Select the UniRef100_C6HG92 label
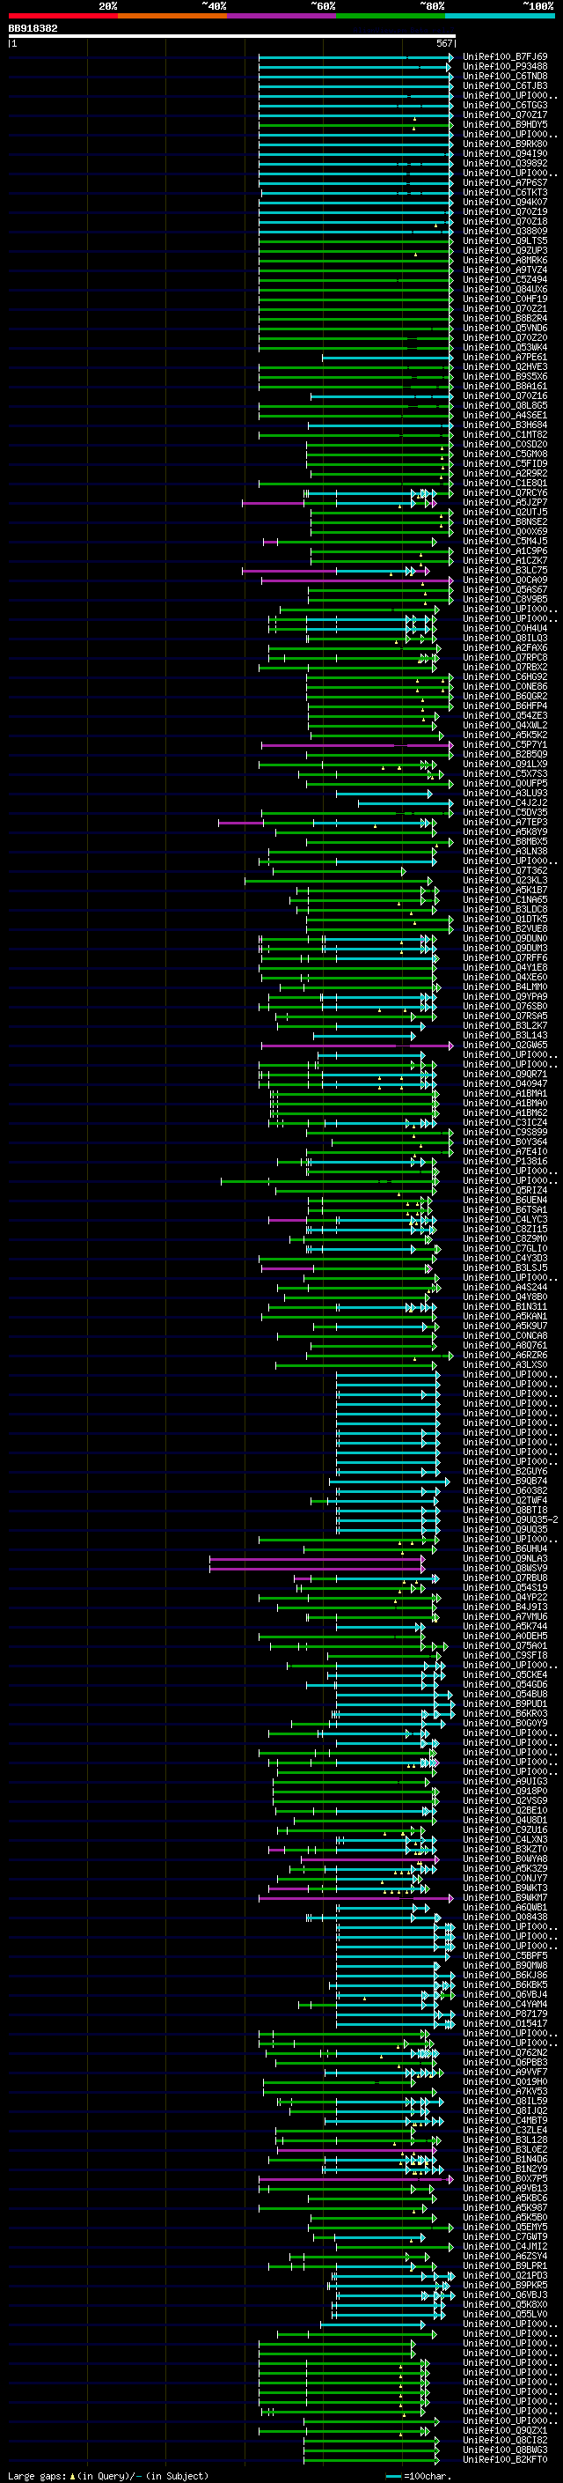 point(505,676)
